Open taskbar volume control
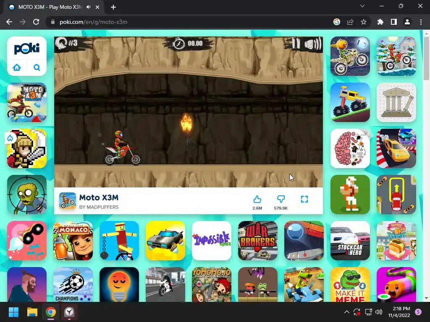 379,312
